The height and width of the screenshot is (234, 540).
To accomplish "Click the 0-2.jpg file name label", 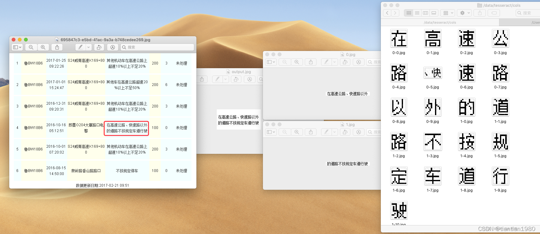I will click(466, 53).
